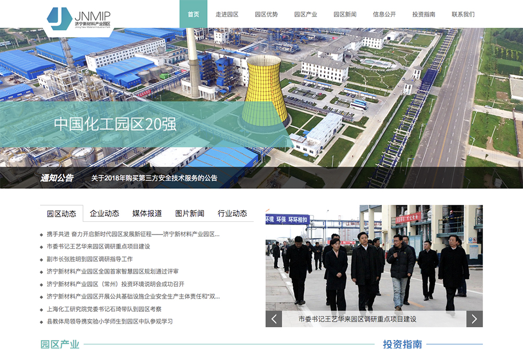Open the 联系我们 page

pyautogui.click(x=463, y=14)
